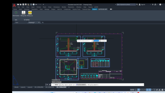
Task: Click the Autodesk account triangle icon
Action: [155, 5]
